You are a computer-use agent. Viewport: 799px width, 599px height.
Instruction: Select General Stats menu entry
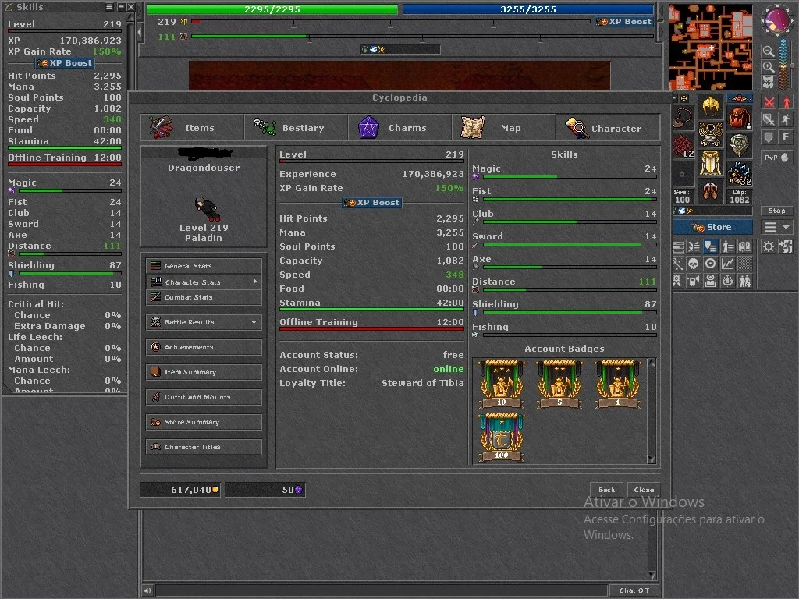(x=204, y=266)
